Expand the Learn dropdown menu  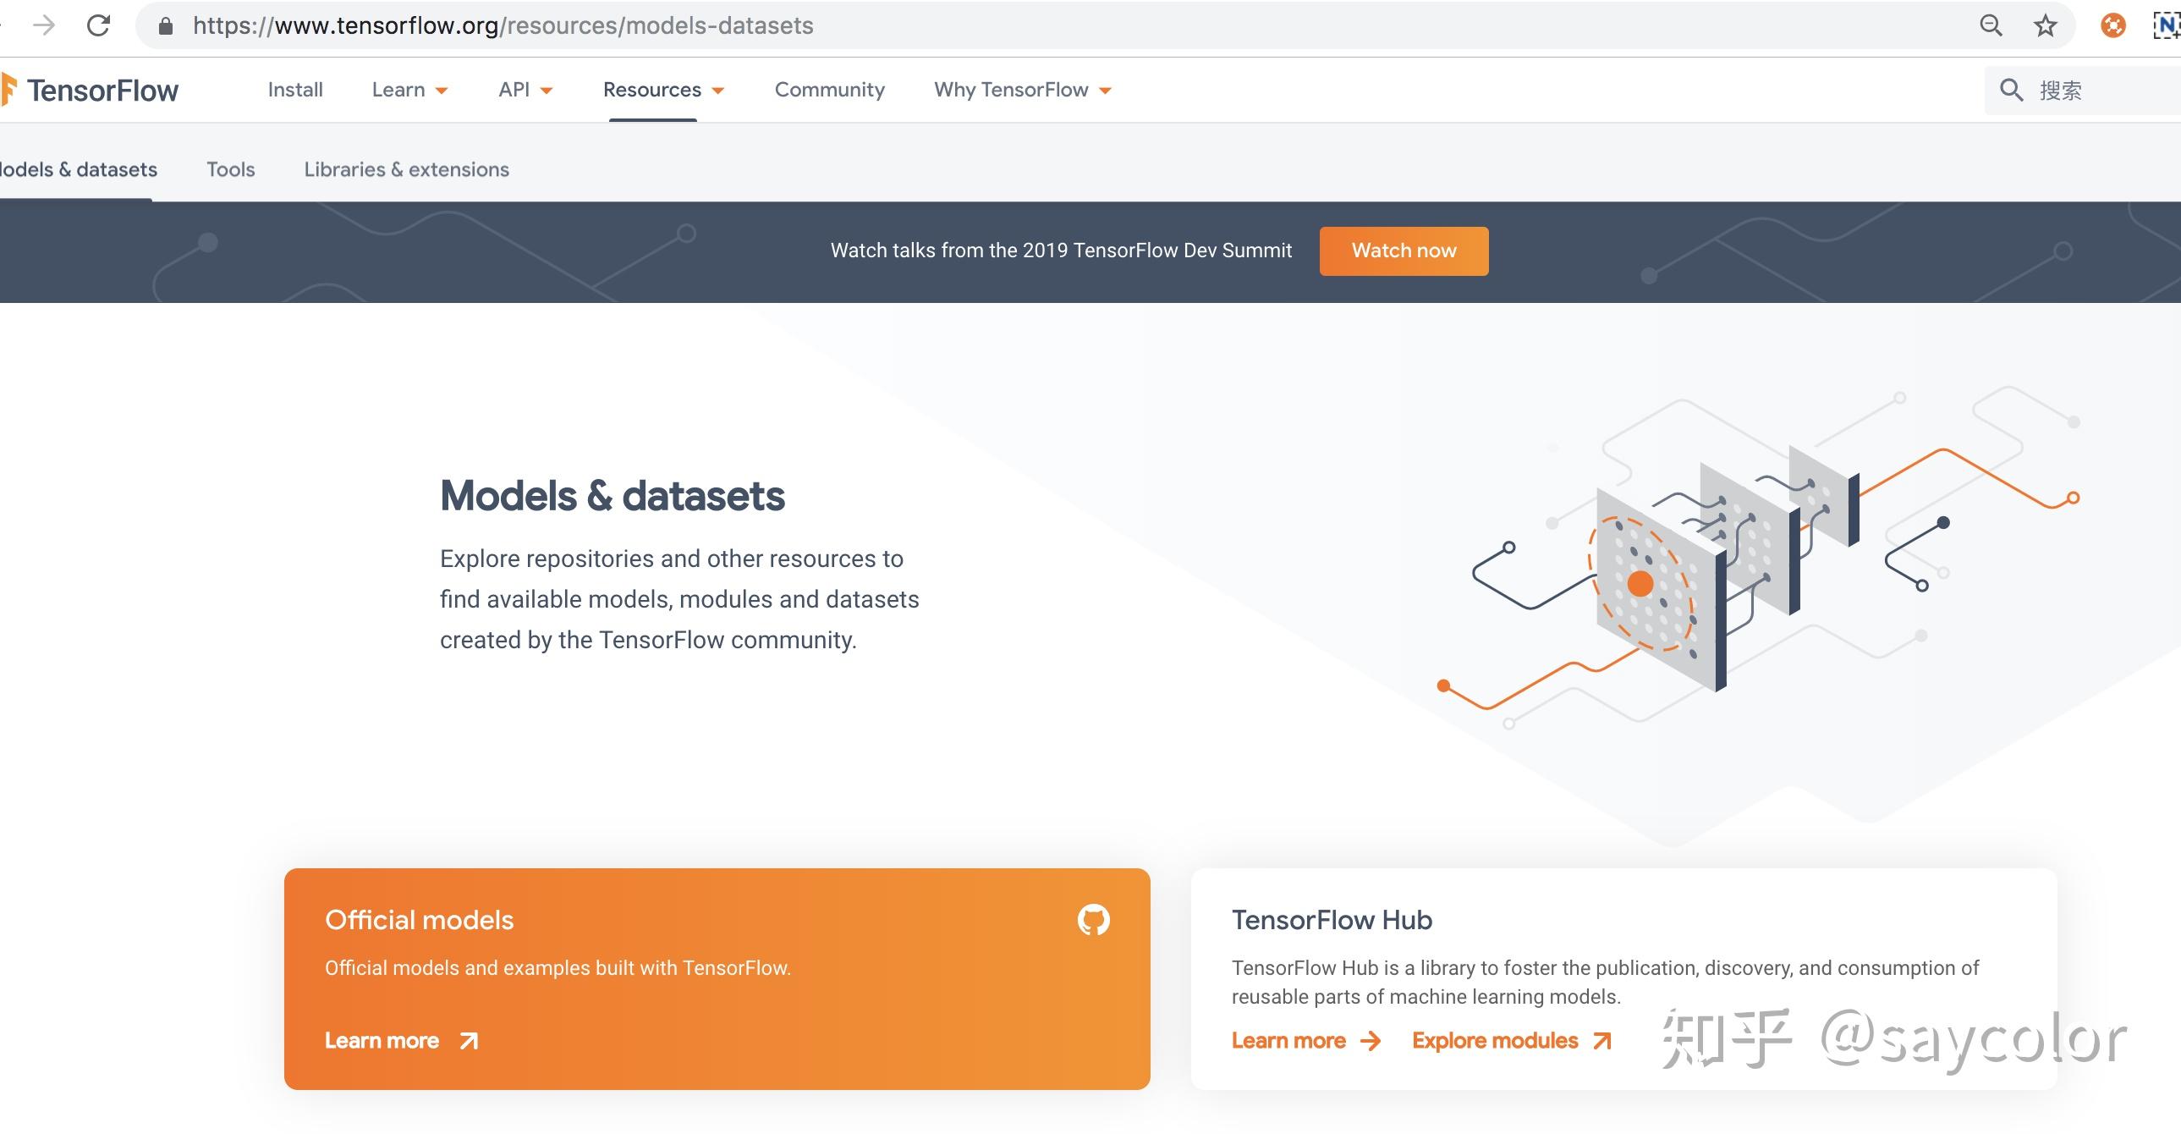point(409,90)
